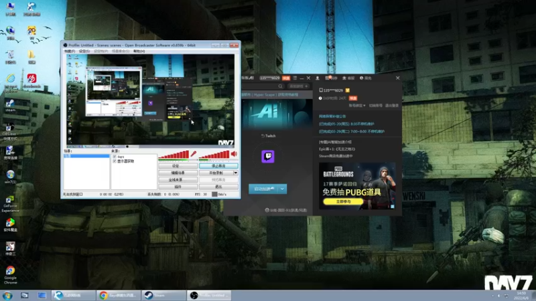This screenshot has height=301, width=536.
Task: Open the Twitch purple game icon
Action: tap(268, 157)
